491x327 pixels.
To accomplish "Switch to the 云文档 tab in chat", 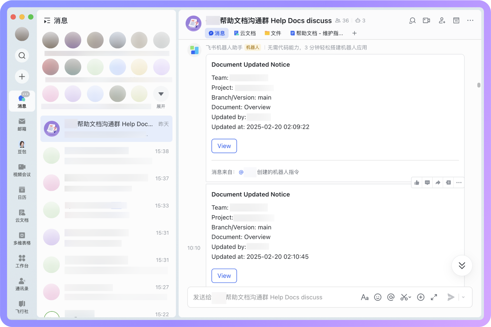I will click(x=245, y=33).
